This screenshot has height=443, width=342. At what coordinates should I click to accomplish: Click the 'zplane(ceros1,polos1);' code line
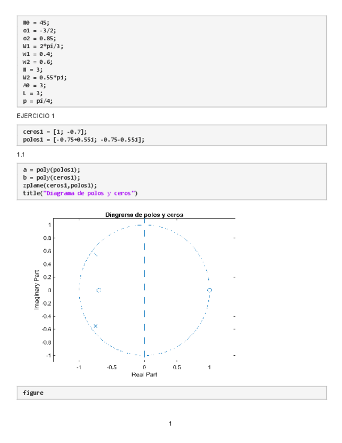[x=60, y=185]
